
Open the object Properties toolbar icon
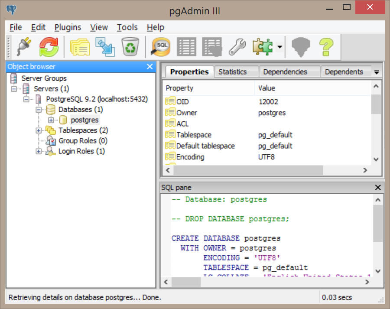pyautogui.click(x=80, y=47)
